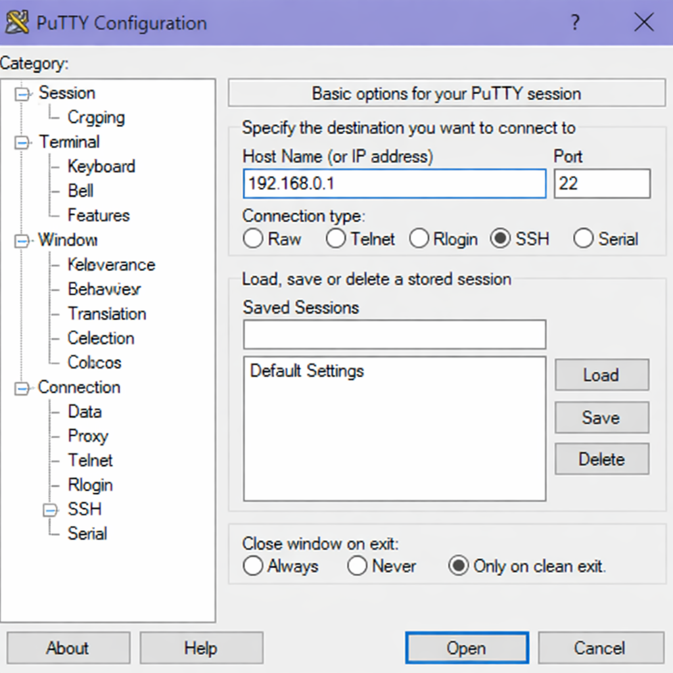This screenshot has width=673, height=673.
Task: Click the PuTTY icon in the title bar
Action: pos(17,22)
